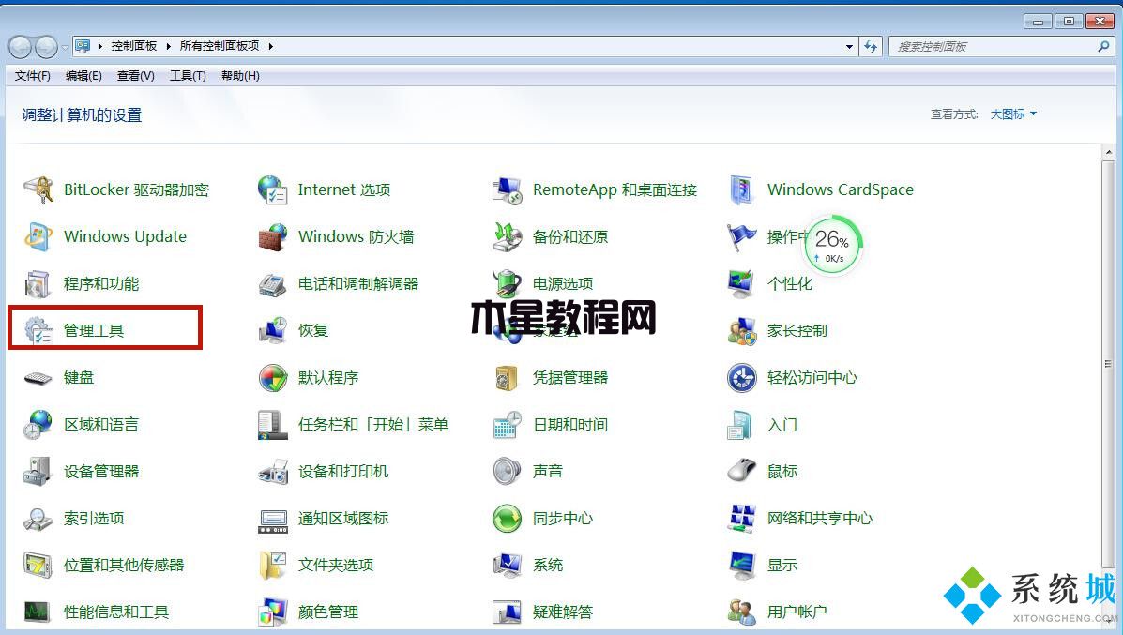1123x635 pixels.
Task: Click the vertical scrollbar thumb
Action: (1109, 364)
